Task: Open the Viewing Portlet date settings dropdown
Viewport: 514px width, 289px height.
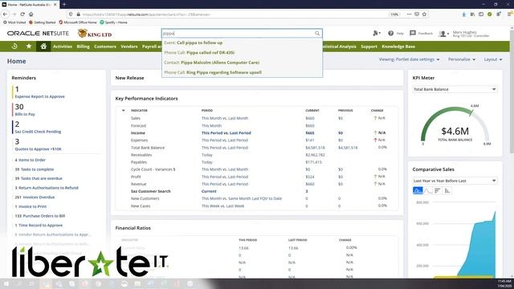Action: pyautogui.click(x=409, y=59)
